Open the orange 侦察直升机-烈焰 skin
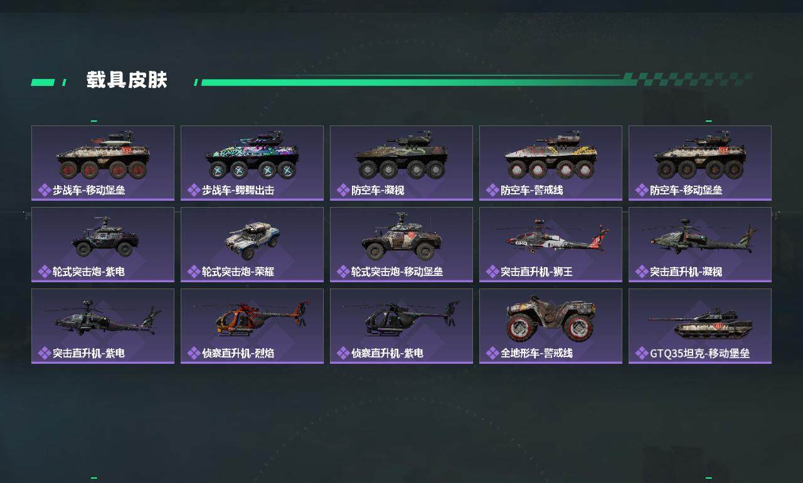 pyautogui.click(x=252, y=326)
